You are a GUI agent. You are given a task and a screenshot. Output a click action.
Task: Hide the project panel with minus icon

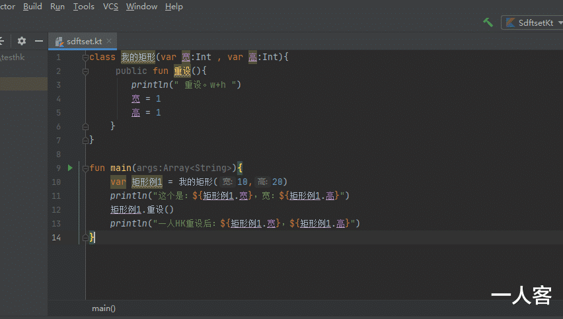pos(39,41)
